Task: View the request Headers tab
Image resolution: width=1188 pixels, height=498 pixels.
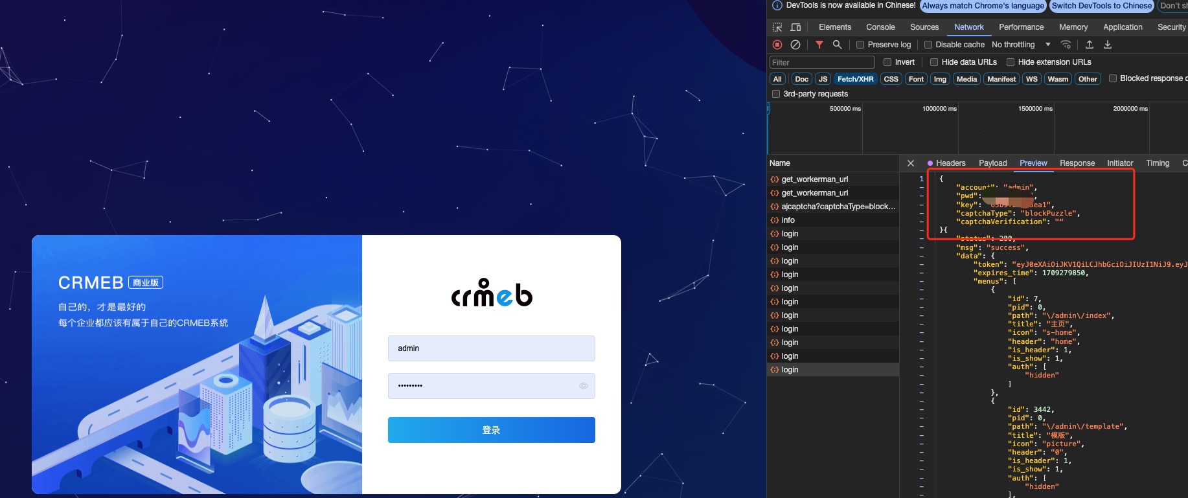Action: [x=950, y=163]
